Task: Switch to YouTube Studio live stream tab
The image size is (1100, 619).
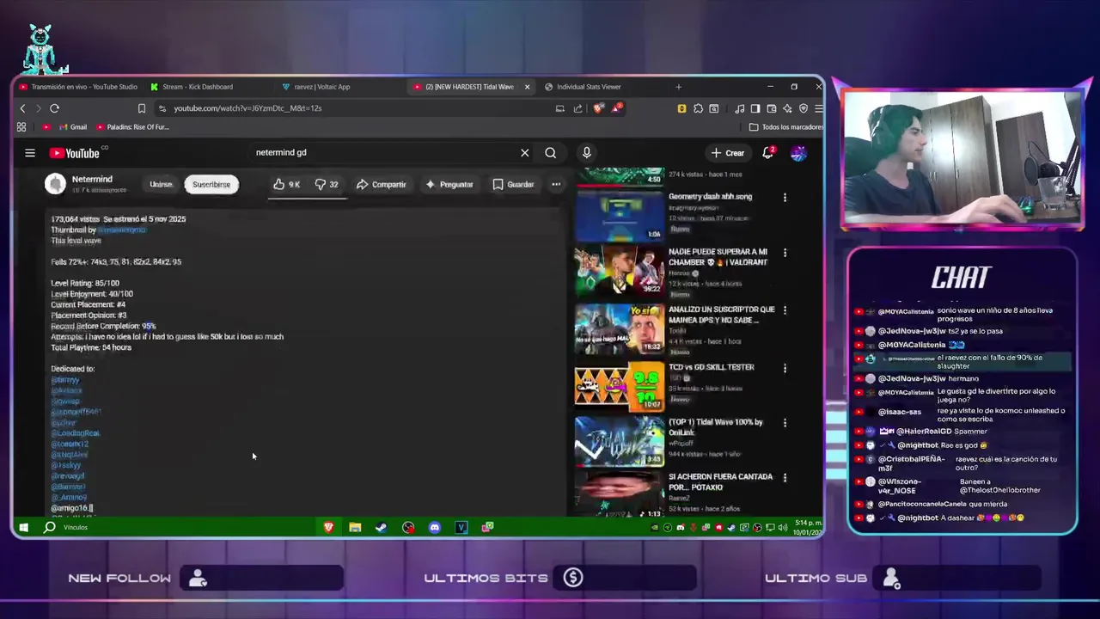Action: click(78, 87)
